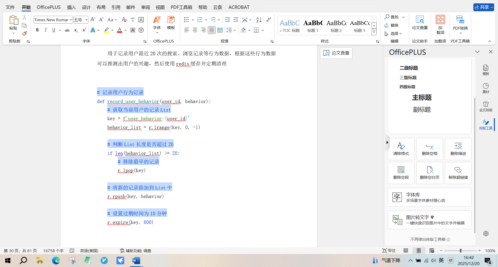
Task: Toggle bold formatting
Action: click(37, 30)
